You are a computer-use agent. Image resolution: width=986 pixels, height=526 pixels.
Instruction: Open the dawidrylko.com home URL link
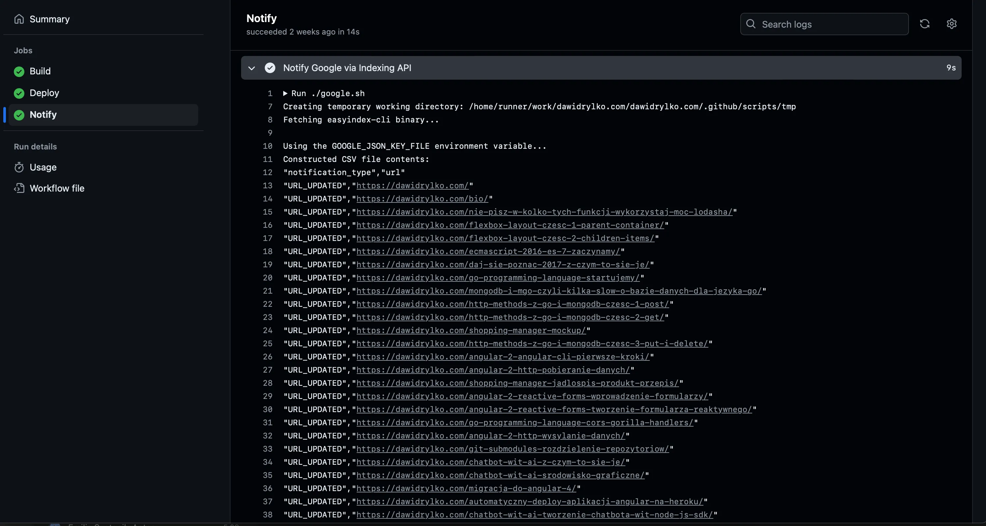[413, 186]
